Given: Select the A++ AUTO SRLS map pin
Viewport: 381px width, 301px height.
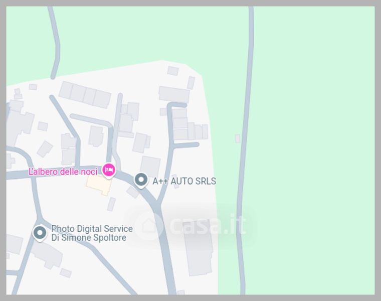Looking at the screenshot, I should [x=141, y=181].
